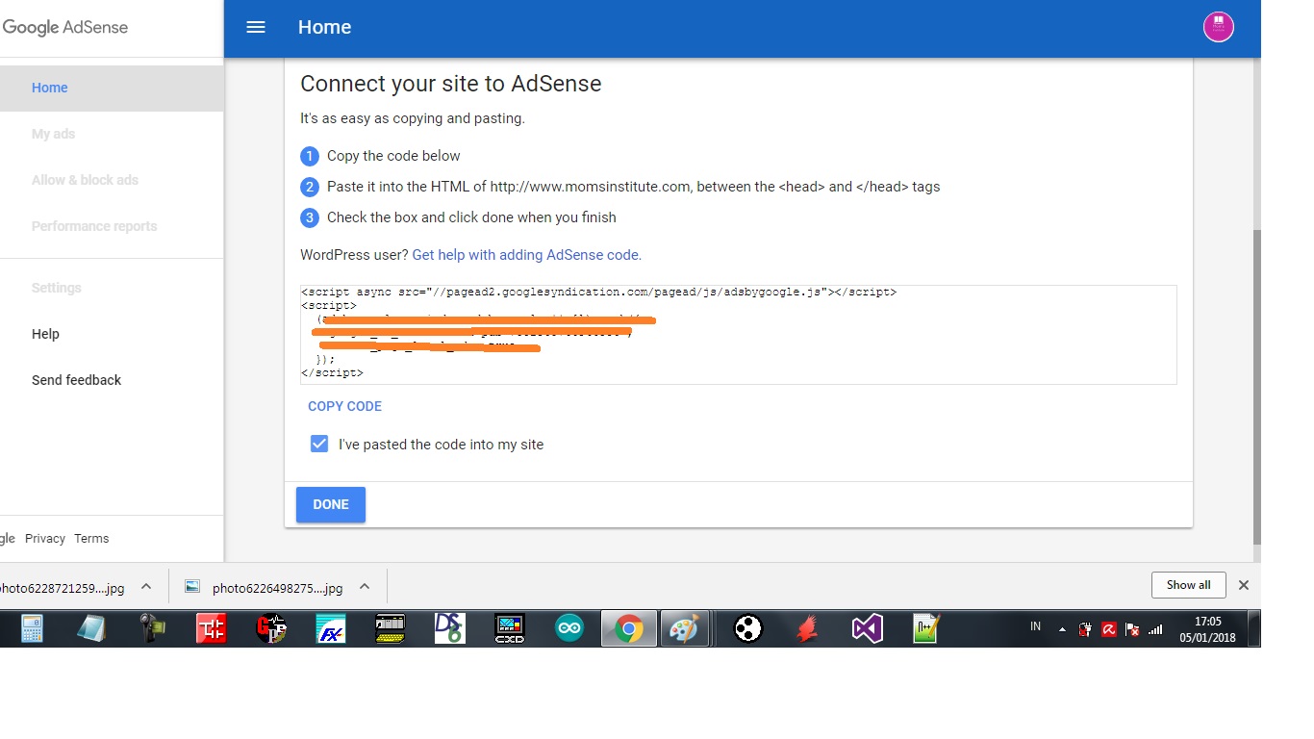
Task: Toggle the AdSense navigation hamburger menu
Action: click(255, 27)
